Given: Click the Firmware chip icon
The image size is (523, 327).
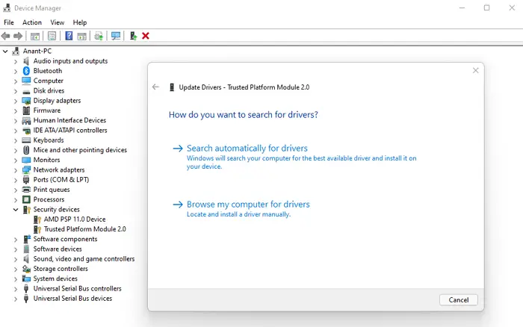Looking at the screenshot, I should tap(26, 110).
